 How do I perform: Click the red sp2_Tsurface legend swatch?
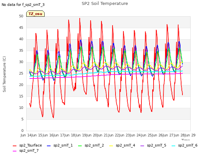tap(14, 146)
